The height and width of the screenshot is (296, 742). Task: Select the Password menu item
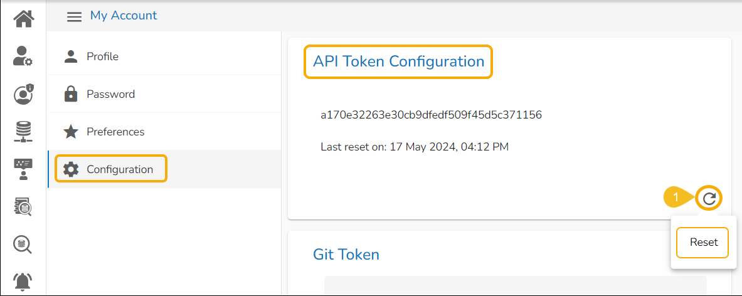[x=110, y=94]
